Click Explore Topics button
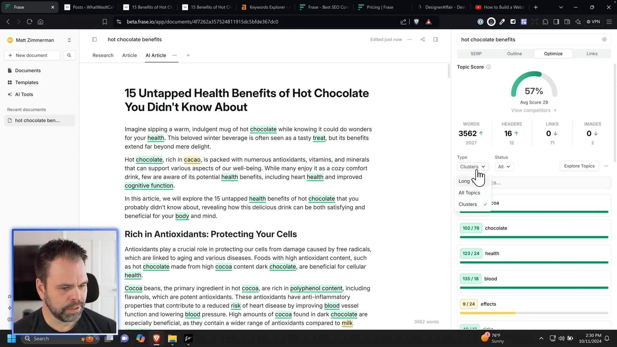 pyautogui.click(x=579, y=166)
